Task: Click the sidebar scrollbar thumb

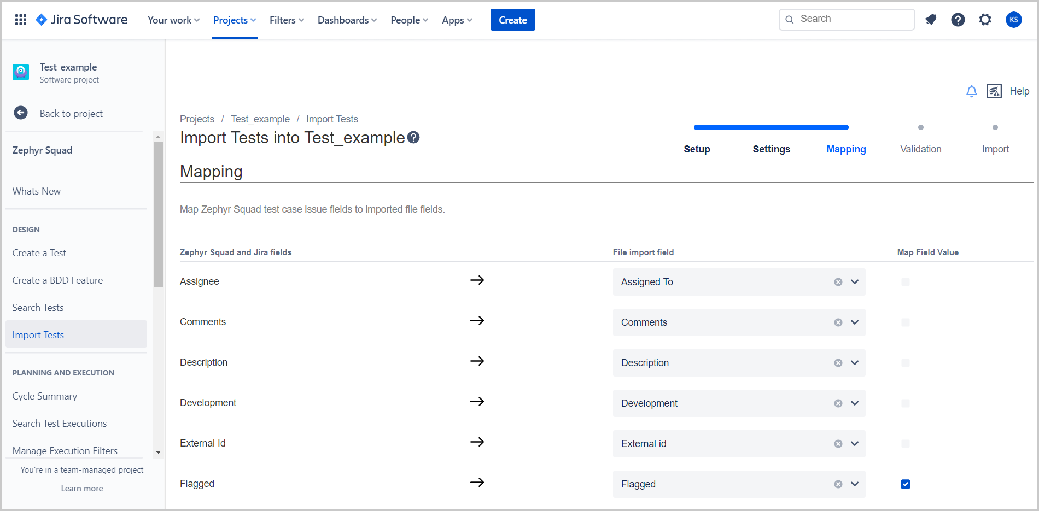Action: pos(159,214)
